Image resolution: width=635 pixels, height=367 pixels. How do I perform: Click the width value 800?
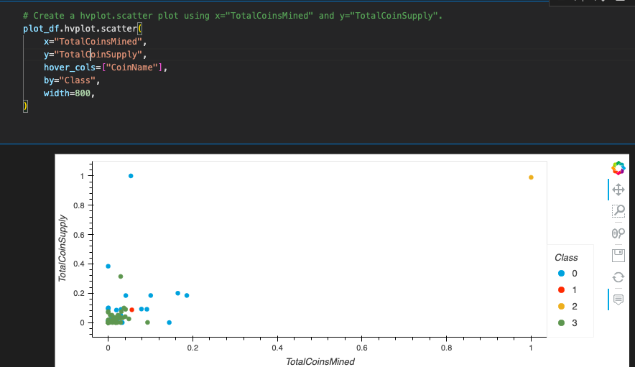(x=83, y=93)
